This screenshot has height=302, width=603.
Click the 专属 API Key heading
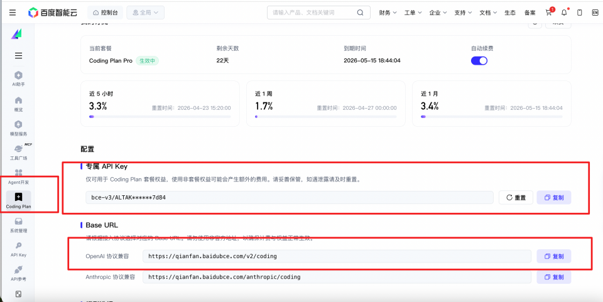(x=107, y=166)
